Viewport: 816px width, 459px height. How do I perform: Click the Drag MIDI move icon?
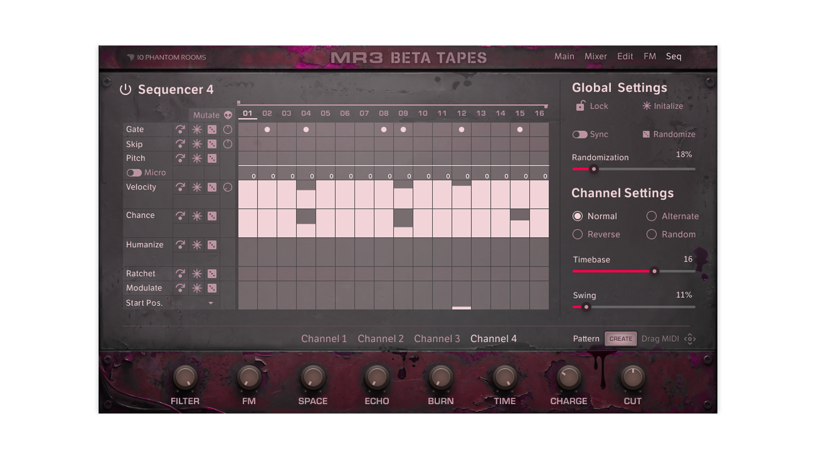690,339
